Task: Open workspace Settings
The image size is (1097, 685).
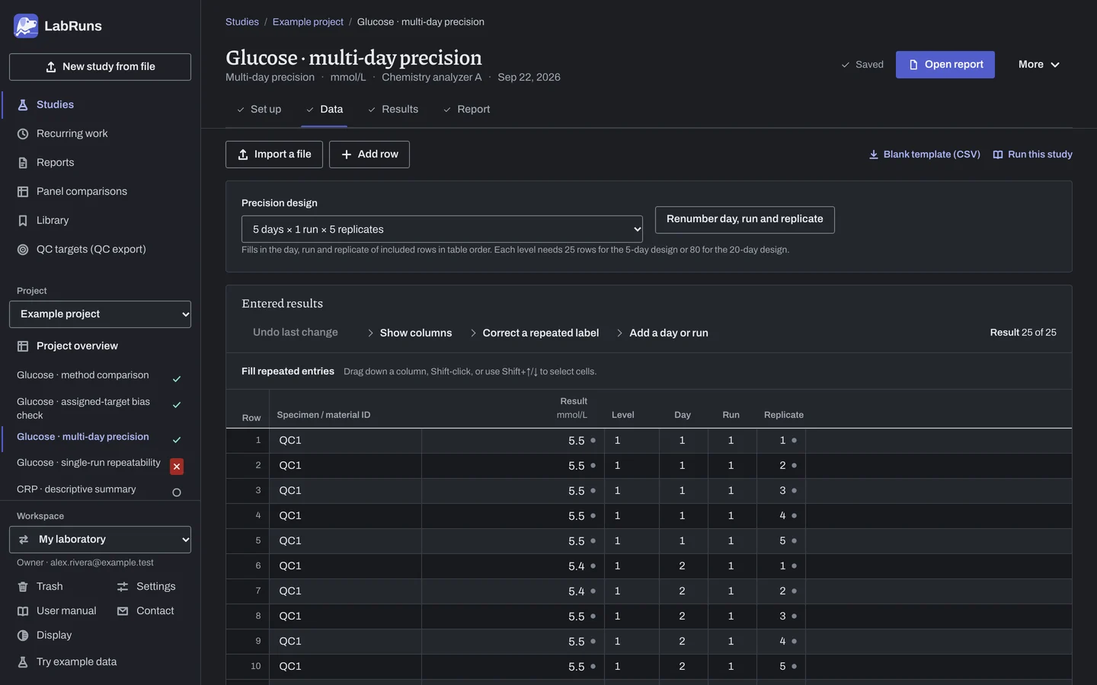Action: [x=146, y=586]
